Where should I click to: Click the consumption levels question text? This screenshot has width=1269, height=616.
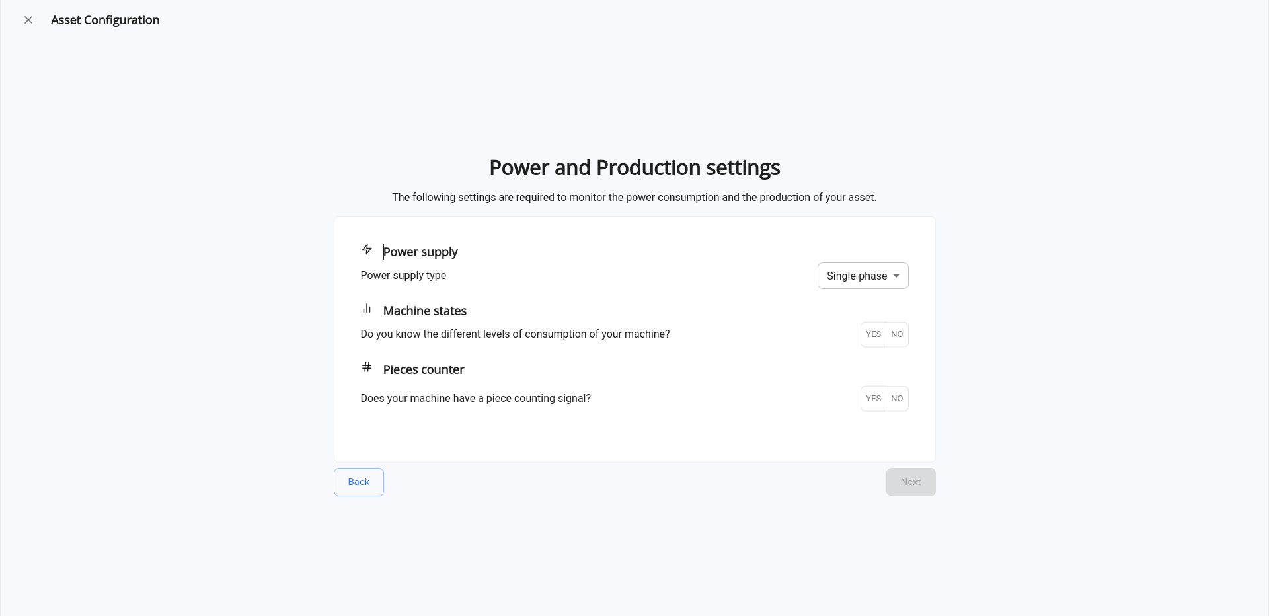click(x=515, y=334)
